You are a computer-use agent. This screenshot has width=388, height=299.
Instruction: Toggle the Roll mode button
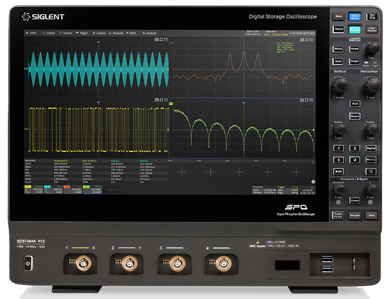[355, 103]
